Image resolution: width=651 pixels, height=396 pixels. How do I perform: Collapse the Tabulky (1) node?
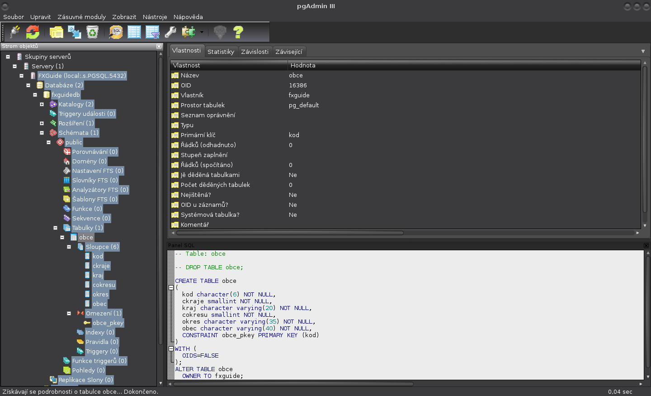pyautogui.click(x=55, y=228)
